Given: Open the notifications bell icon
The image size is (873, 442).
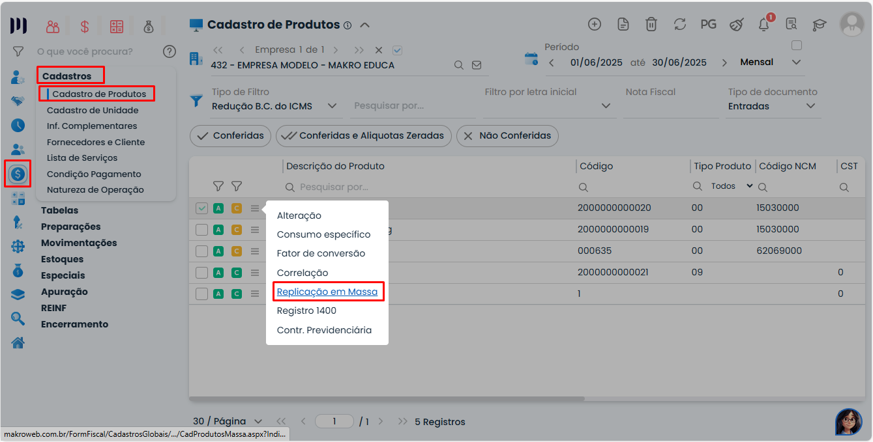Looking at the screenshot, I should click(x=763, y=25).
